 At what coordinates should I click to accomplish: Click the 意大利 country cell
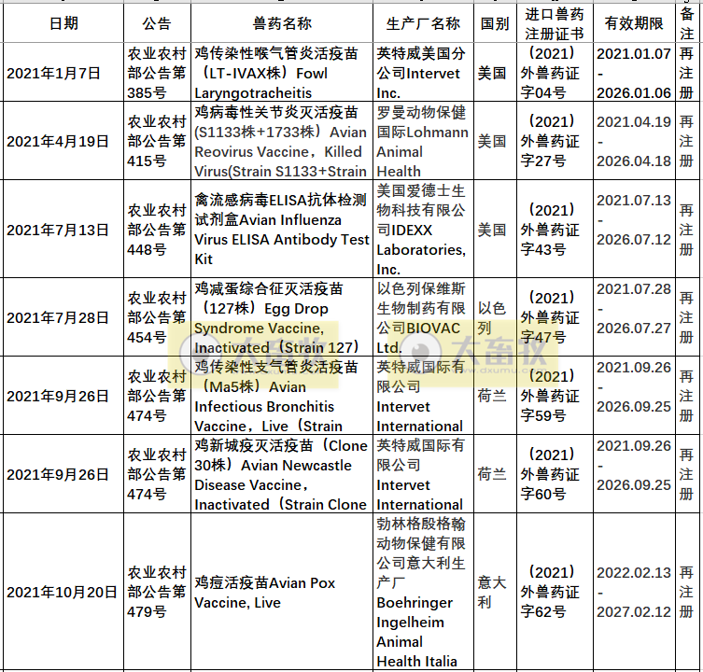(x=495, y=592)
